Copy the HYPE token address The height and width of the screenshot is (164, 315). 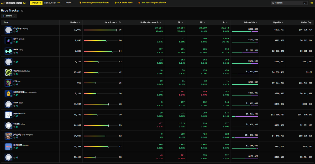tap(14, 52)
